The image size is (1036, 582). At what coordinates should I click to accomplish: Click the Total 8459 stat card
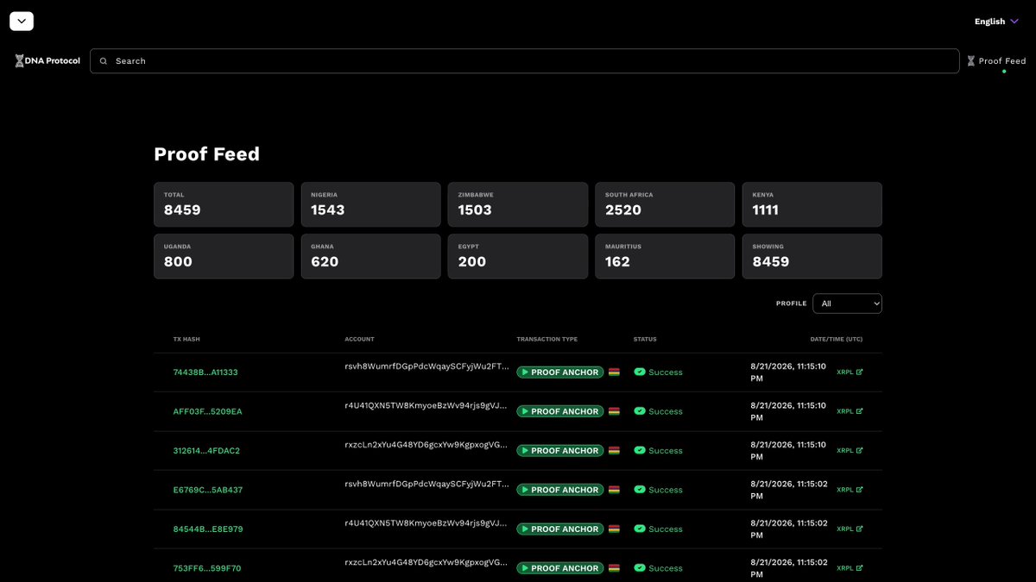(224, 204)
